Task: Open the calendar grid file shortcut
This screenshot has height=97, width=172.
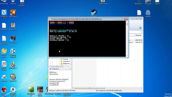Action: pyautogui.click(x=4, y=66)
